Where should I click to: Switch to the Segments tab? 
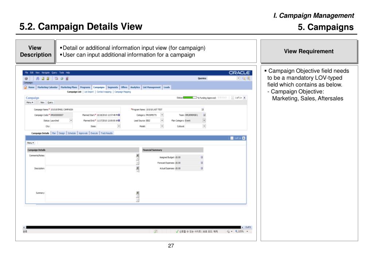click(x=113, y=87)
